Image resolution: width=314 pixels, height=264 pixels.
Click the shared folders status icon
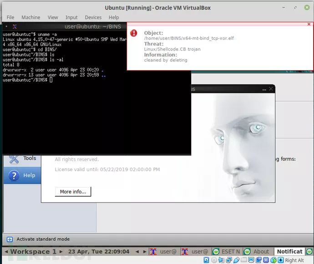[x=244, y=260]
